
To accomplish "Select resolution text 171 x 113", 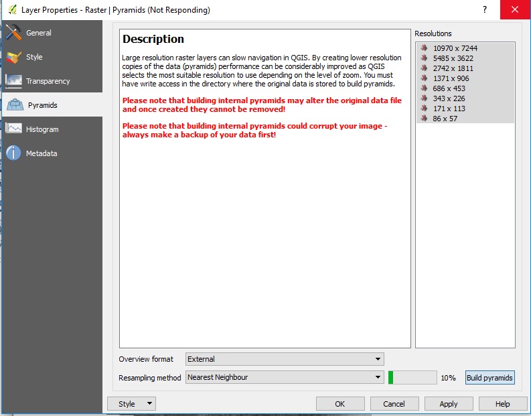I will [449, 109].
